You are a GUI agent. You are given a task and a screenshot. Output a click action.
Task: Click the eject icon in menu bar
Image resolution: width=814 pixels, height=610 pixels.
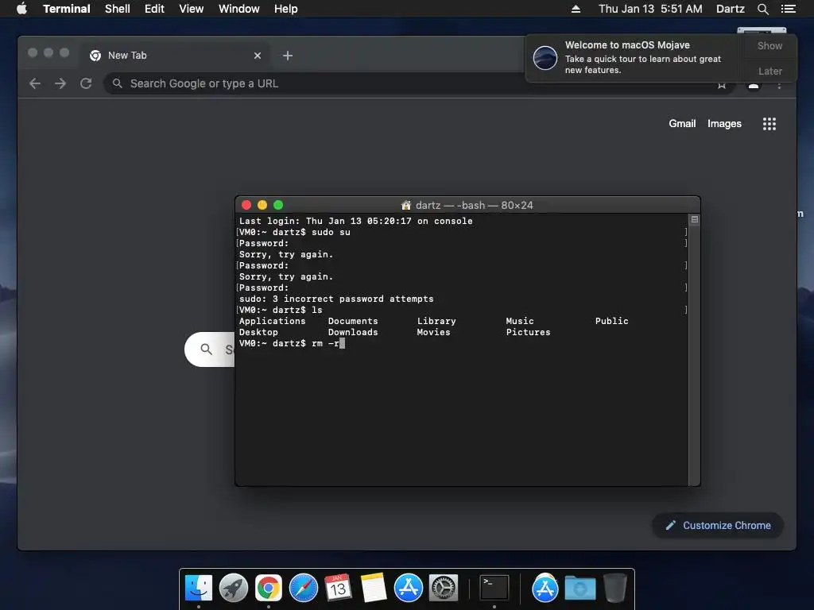click(x=576, y=9)
